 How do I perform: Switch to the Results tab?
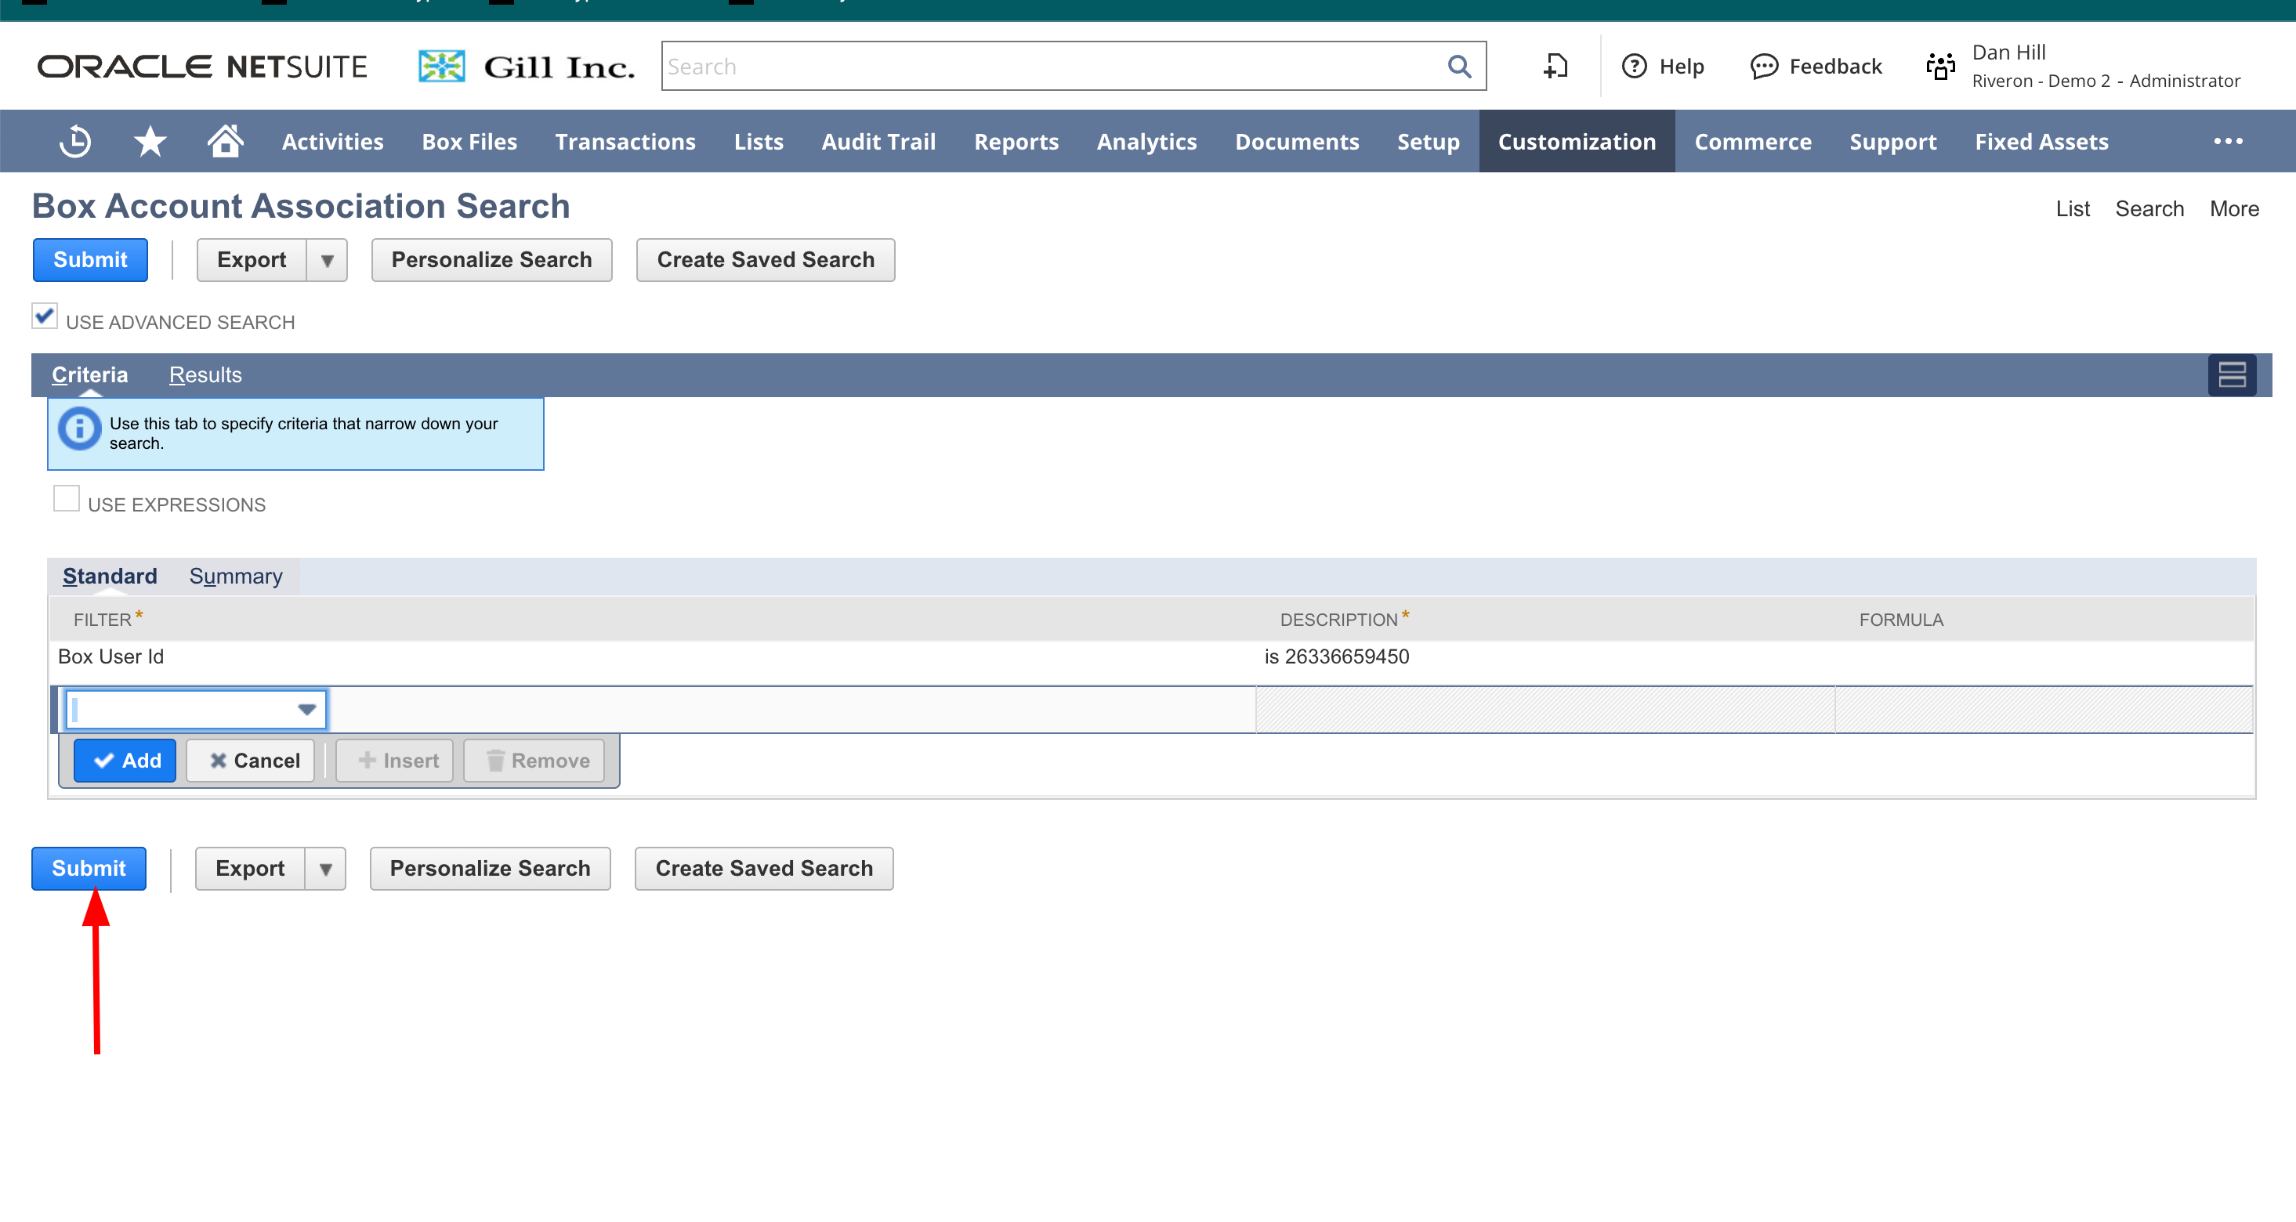click(205, 375)
